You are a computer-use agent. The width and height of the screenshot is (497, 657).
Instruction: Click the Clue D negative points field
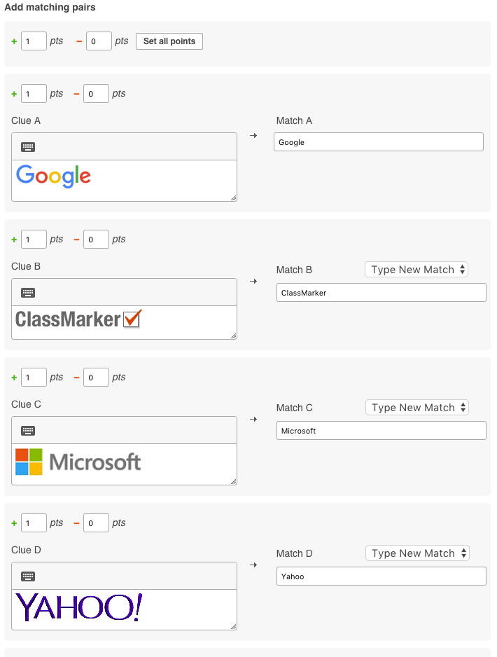tap(96, 523)
